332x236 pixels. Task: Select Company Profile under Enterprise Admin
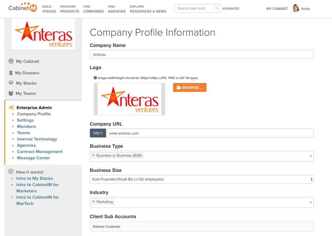[34, 114]
